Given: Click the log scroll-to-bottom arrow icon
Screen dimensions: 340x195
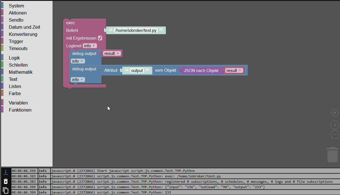Looking at the screenshot, I should (6, 172).
